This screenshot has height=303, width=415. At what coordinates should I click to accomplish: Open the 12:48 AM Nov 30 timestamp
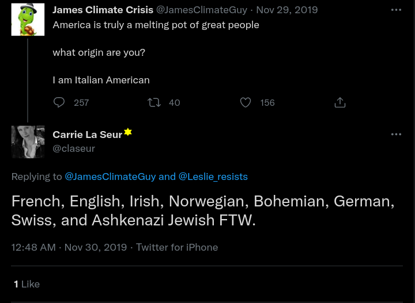[x=69, y=247]
